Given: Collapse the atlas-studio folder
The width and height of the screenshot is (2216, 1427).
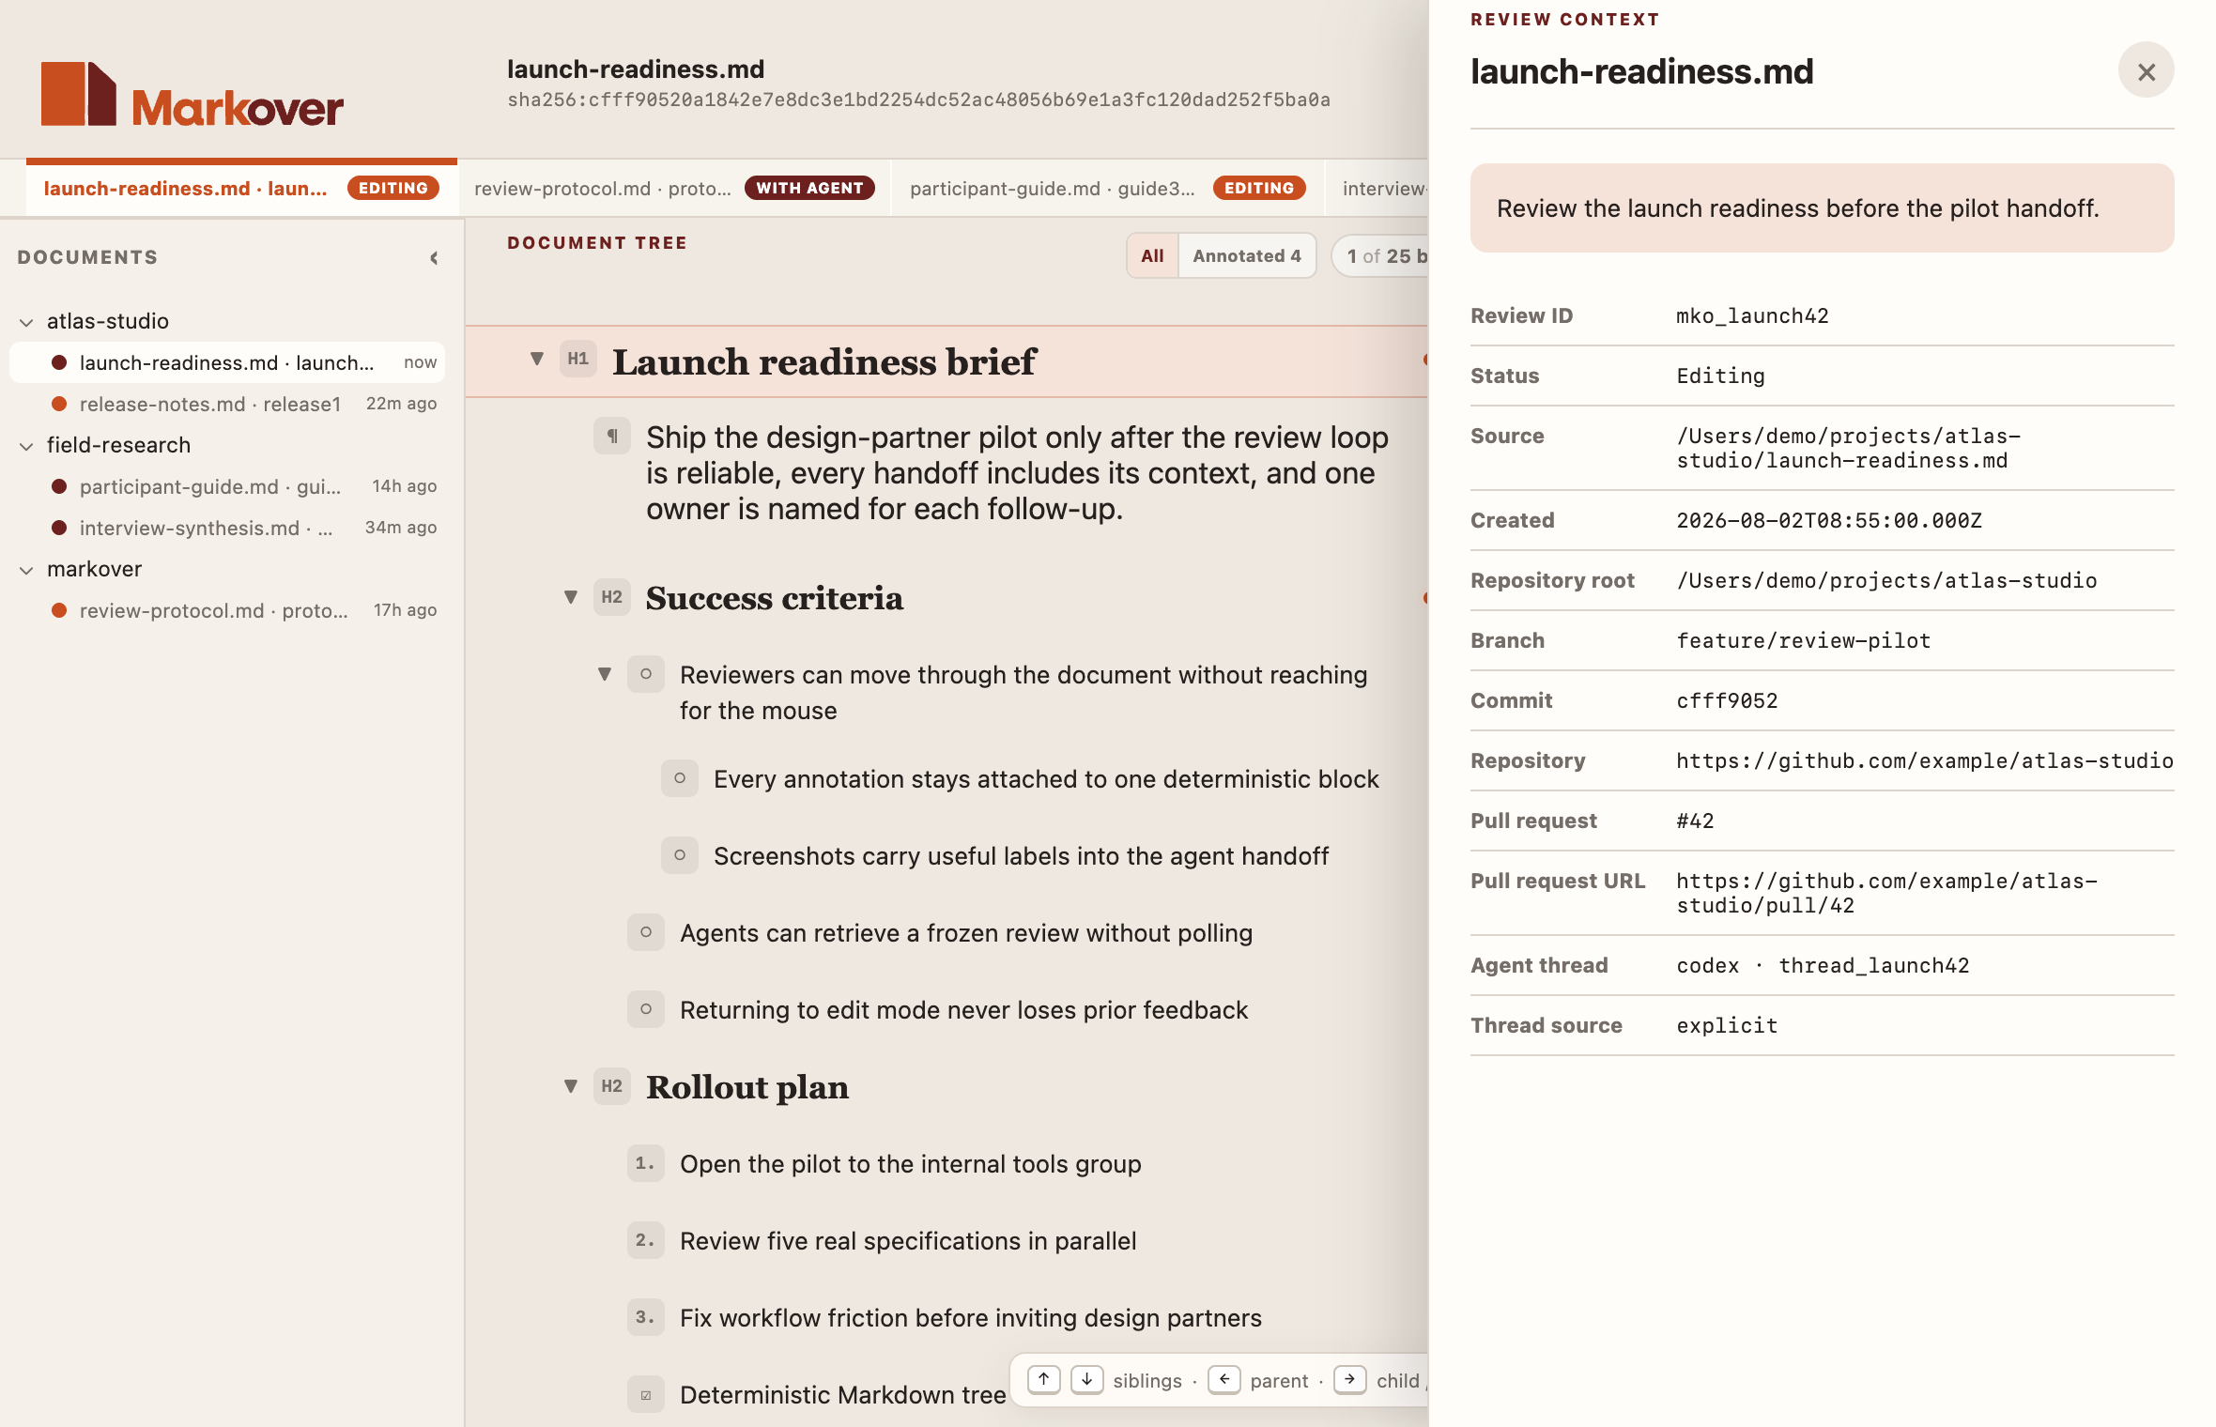Looking at the screenshot, I should click(x=26, y=322).
